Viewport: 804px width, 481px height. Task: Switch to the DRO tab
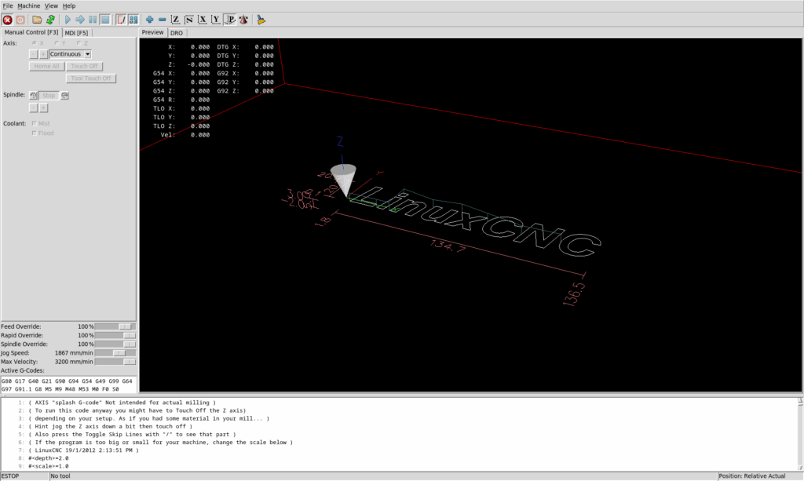tap(177, 33)
